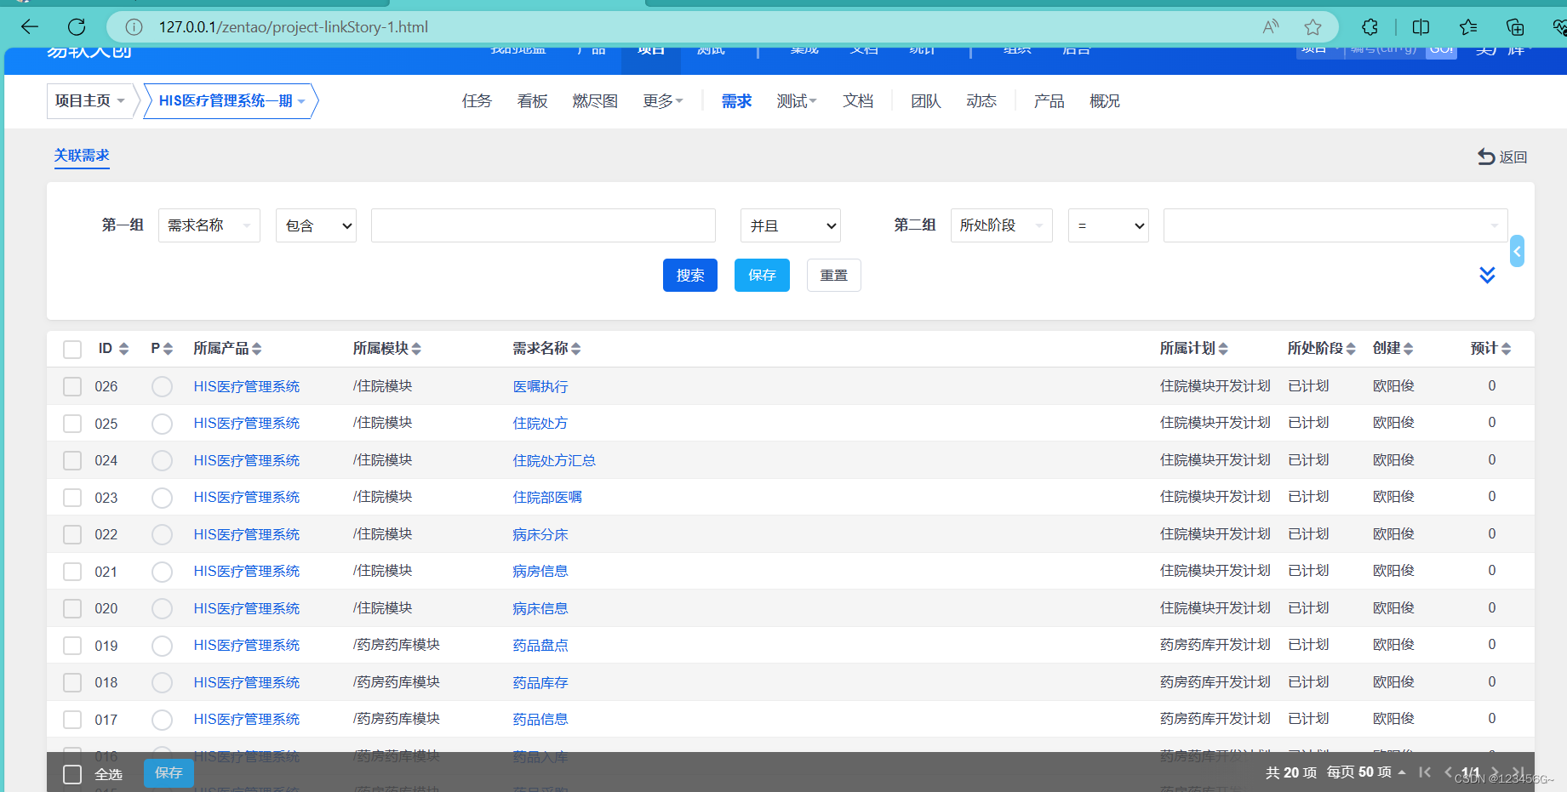Sort by 创建 column arrows
1567x792 pixels.
point(1408,349)
